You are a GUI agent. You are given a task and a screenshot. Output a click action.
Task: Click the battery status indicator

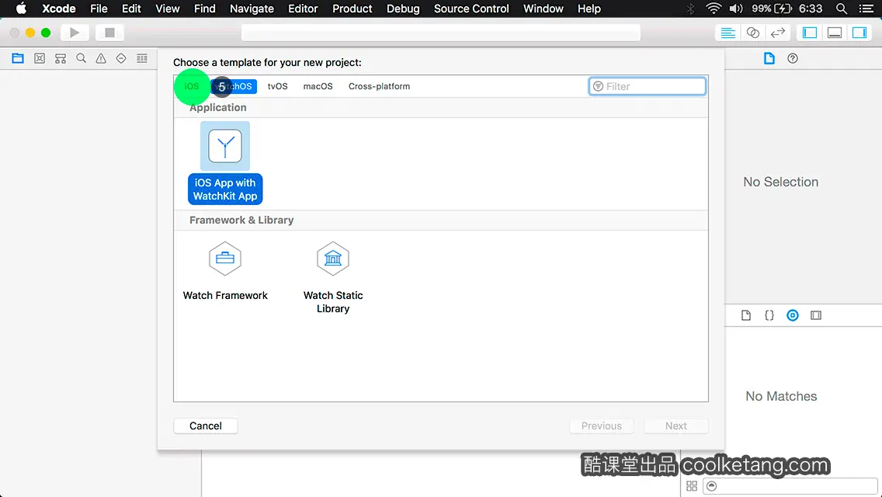[x=772, y=9]
